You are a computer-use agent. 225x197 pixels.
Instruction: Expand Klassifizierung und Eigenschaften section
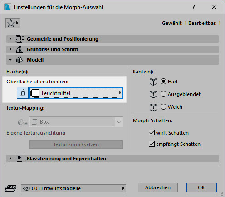[x=10, y=159]
